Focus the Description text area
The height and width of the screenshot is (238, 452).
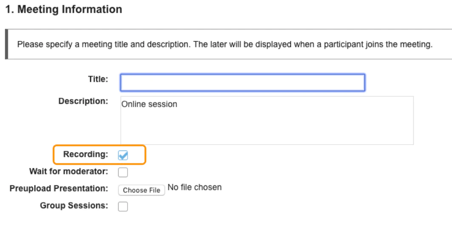point(267,120)
